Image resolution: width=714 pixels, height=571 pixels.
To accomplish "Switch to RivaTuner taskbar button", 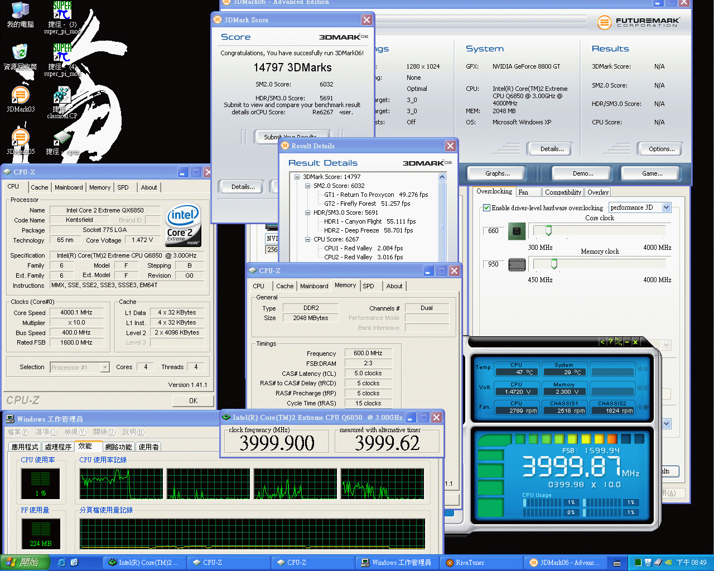I will click(x=482, y=563).
